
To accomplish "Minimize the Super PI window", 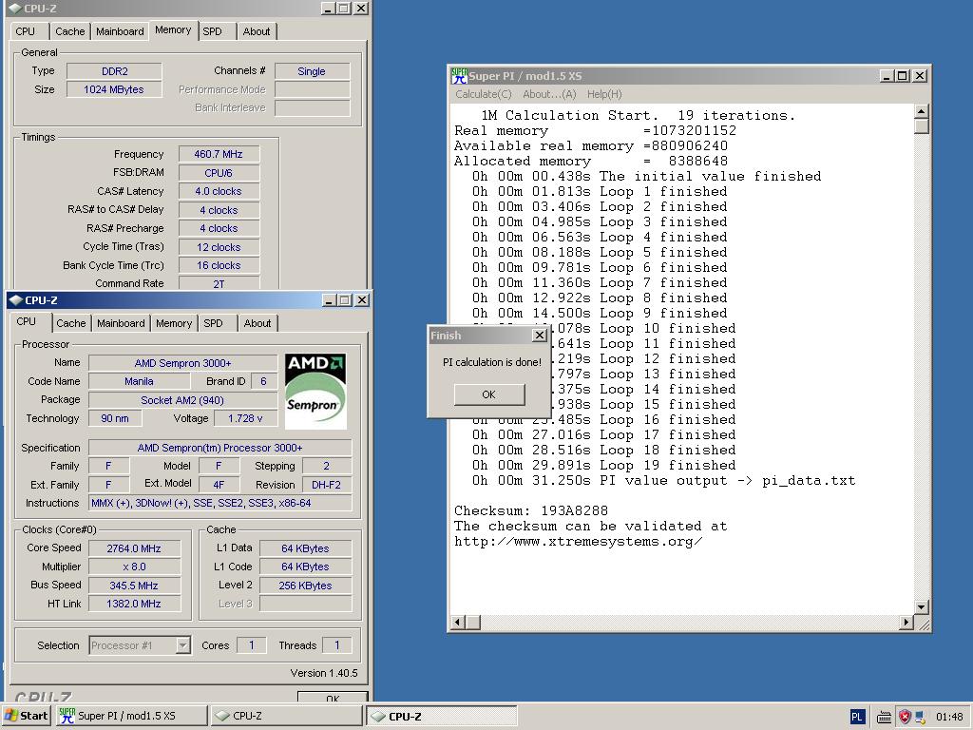I will click(x=887, y=76).
